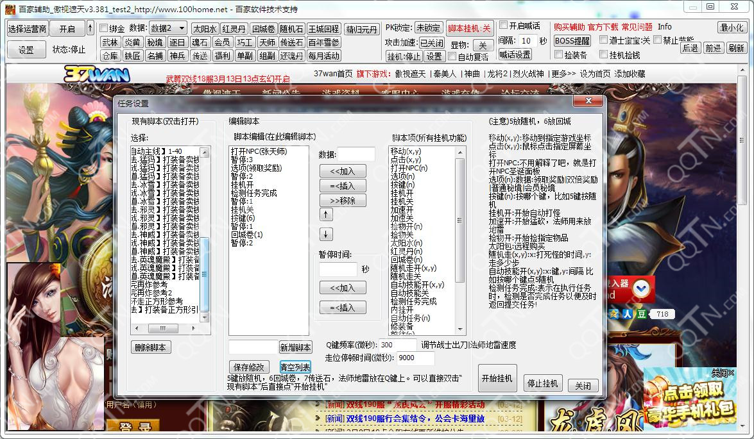Click the 设置 button below 选择运营商
754x439 pixels.
point(26,49)
